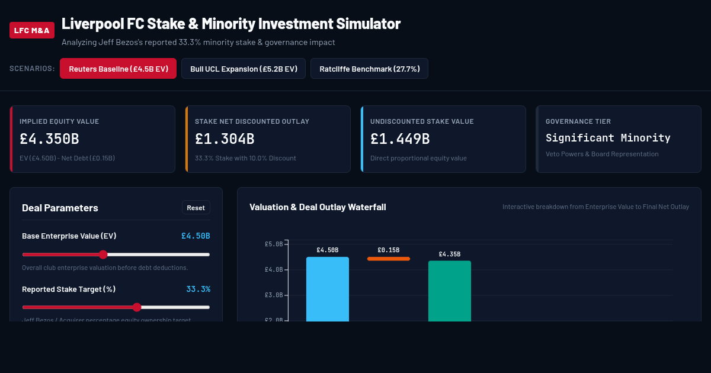Click the 'Analyzing Jeff Bezos's reported 33.3% minority stake' subtitle
The width and height of the screenshot is (711, 373).
click(x=198, y=43)
